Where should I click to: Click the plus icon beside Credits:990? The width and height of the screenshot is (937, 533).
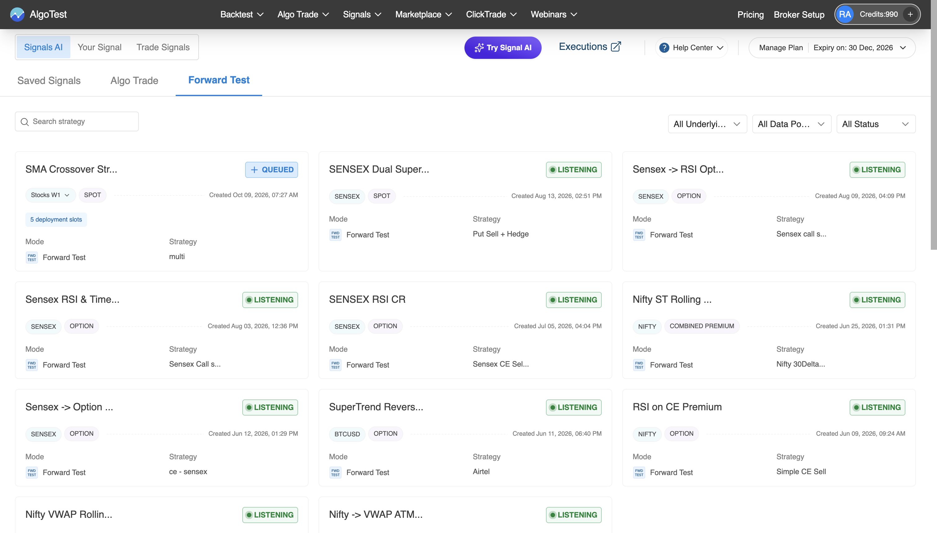[910, 14]
